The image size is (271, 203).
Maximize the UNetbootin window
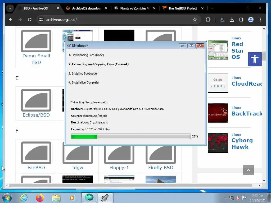pyautogui.click(x=191, y=45)
